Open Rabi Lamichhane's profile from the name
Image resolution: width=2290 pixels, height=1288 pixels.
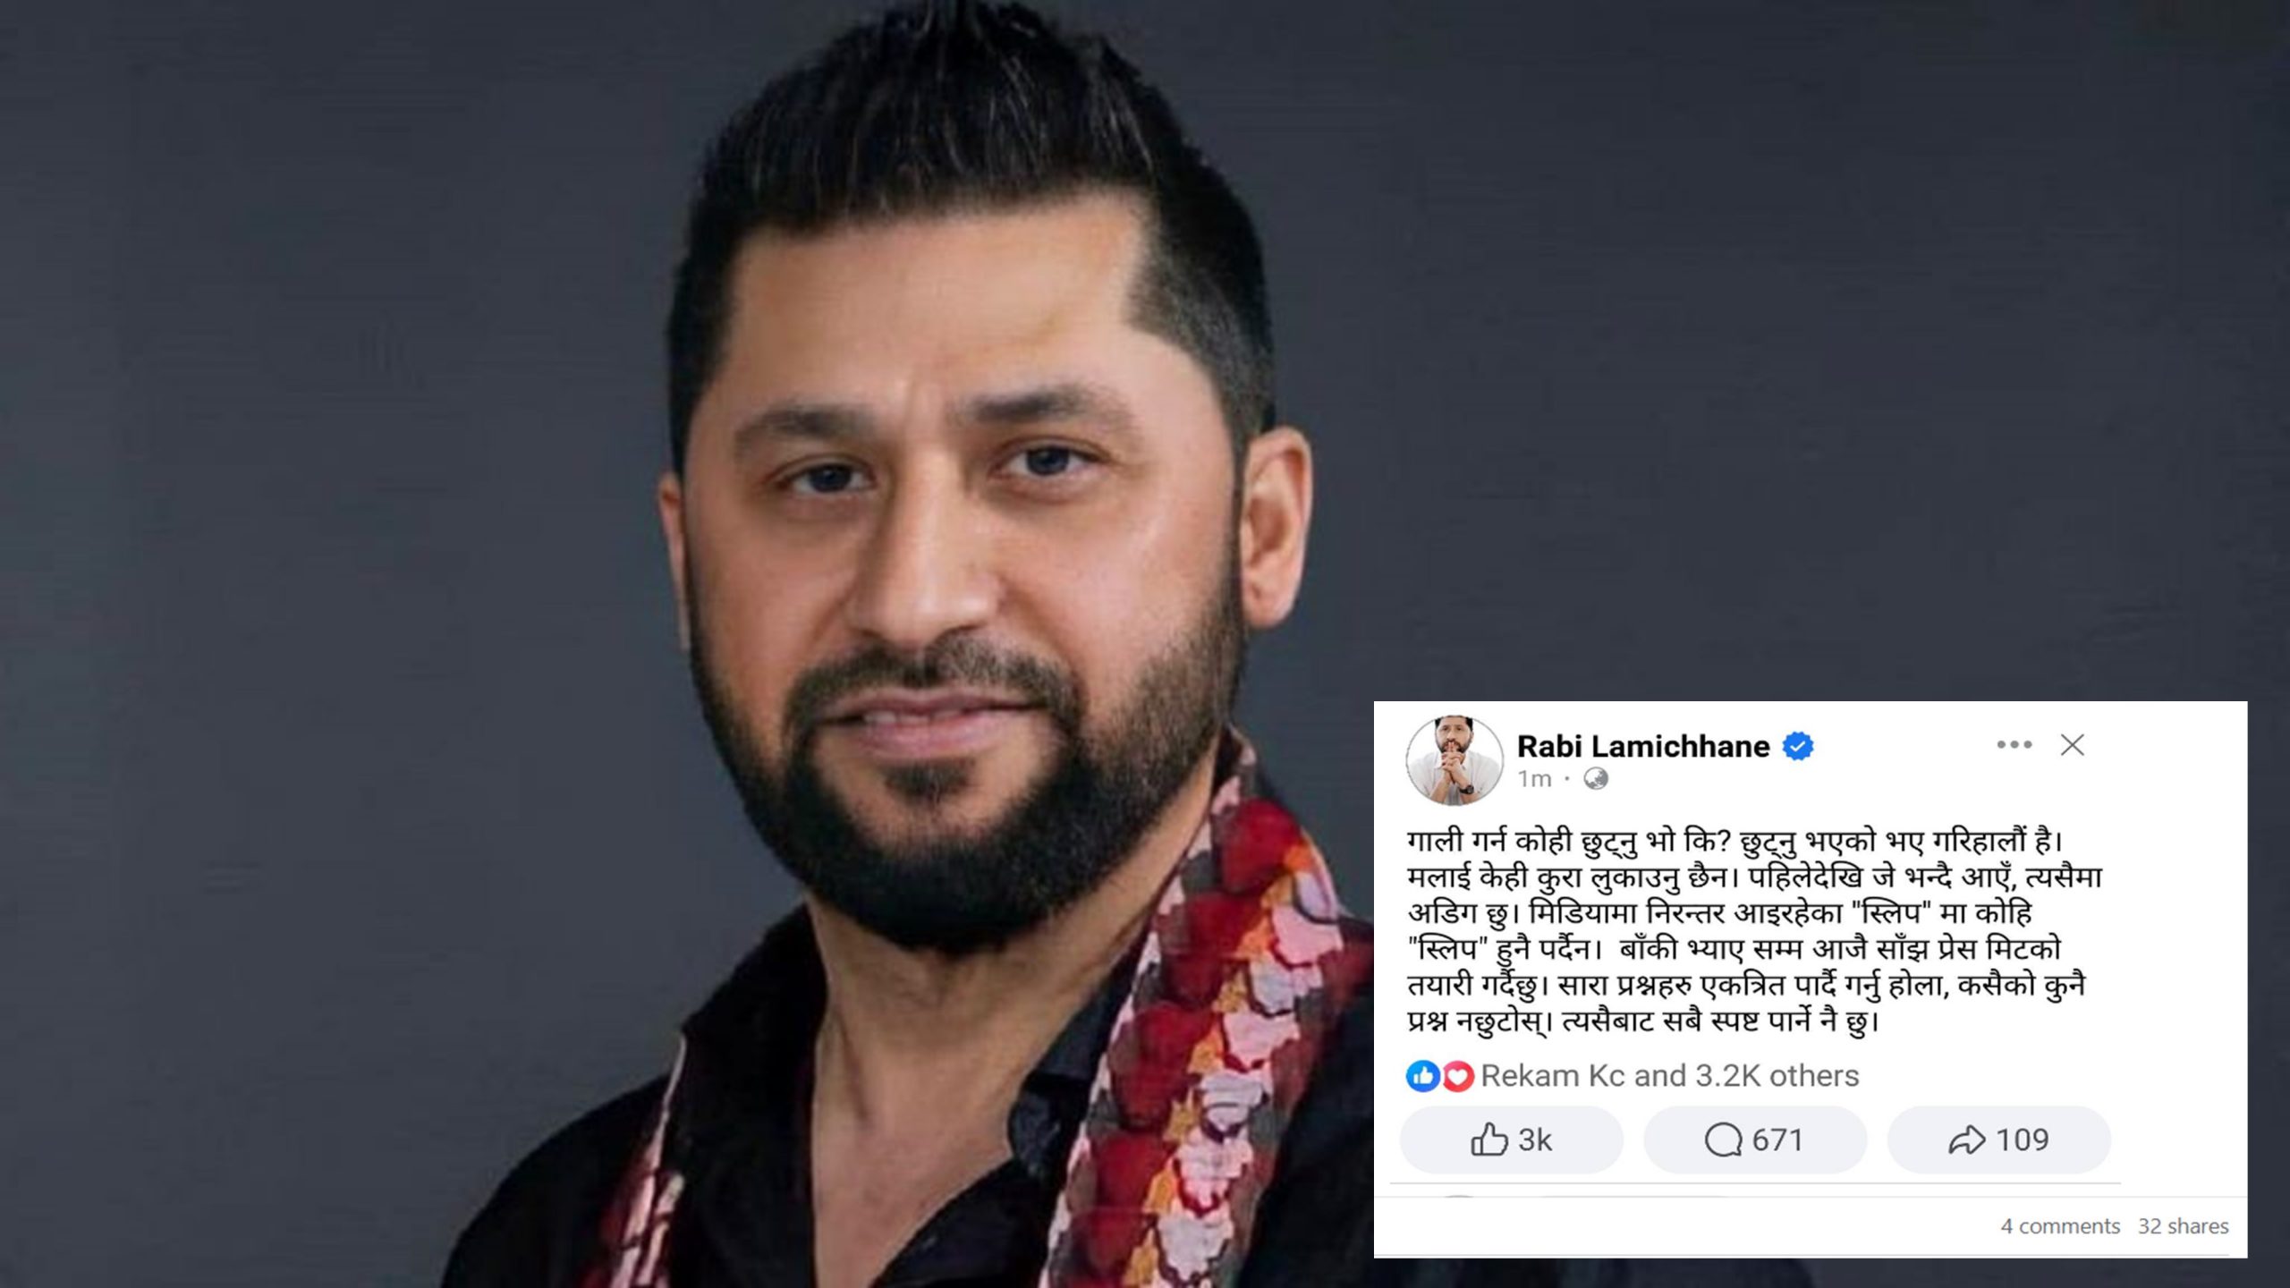1643,746
